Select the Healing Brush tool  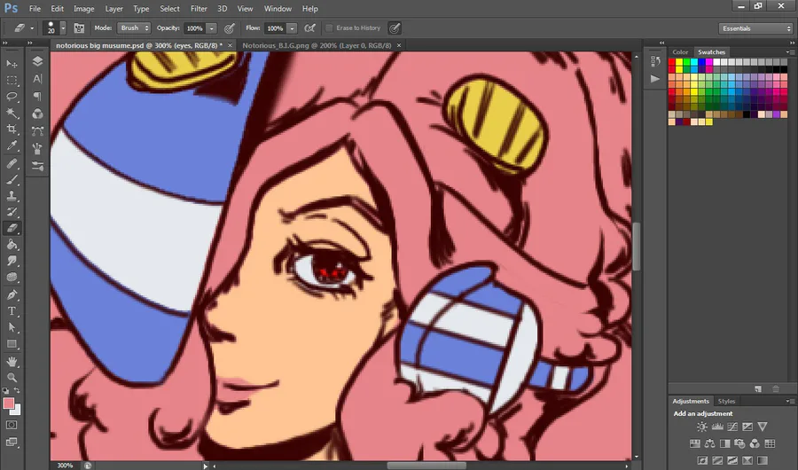tap(12, 163)
